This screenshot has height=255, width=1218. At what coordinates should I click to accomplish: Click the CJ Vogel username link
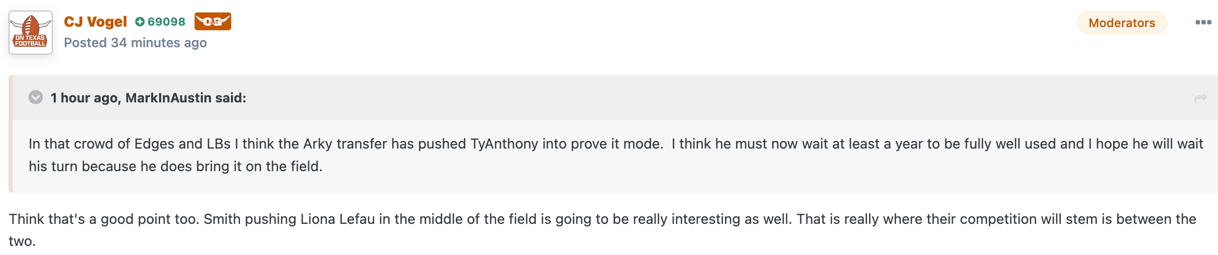point(95,22)
